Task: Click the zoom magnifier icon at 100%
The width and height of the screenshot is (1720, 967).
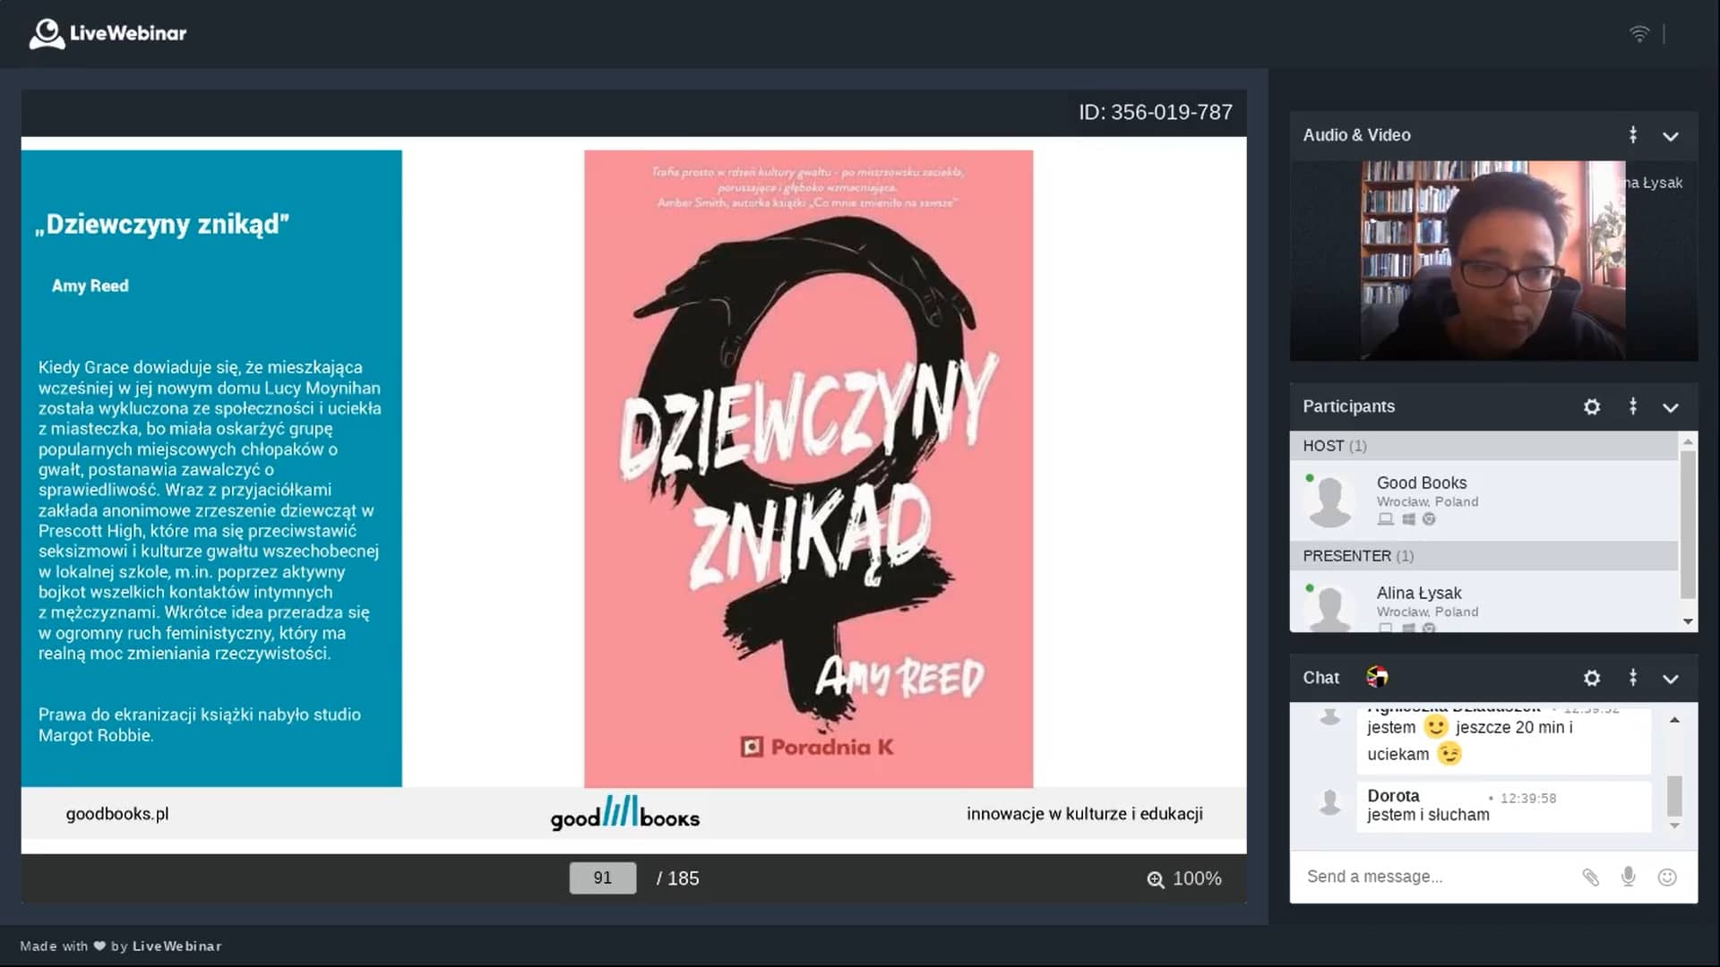Action: click(1156, 879)
